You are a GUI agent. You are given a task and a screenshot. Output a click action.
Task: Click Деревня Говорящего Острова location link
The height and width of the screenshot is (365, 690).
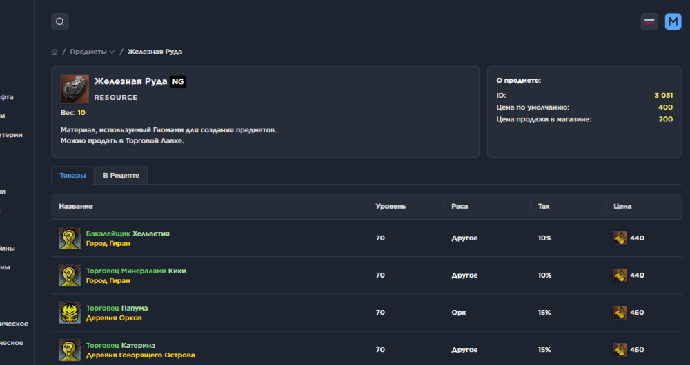point(140,355)
